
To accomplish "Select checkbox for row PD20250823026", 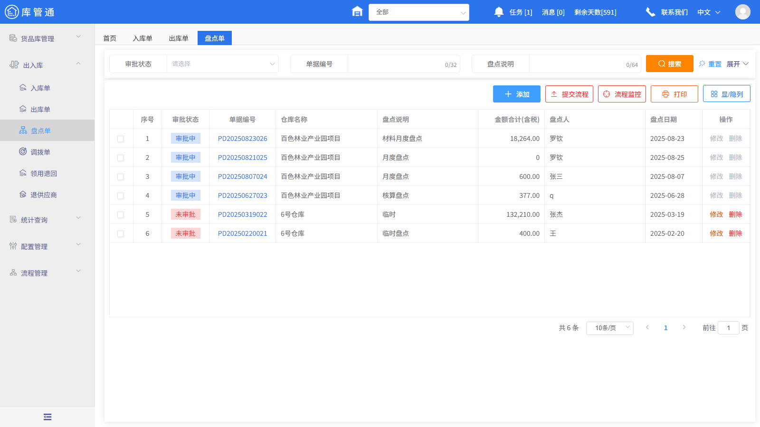I will pos(121,139).
